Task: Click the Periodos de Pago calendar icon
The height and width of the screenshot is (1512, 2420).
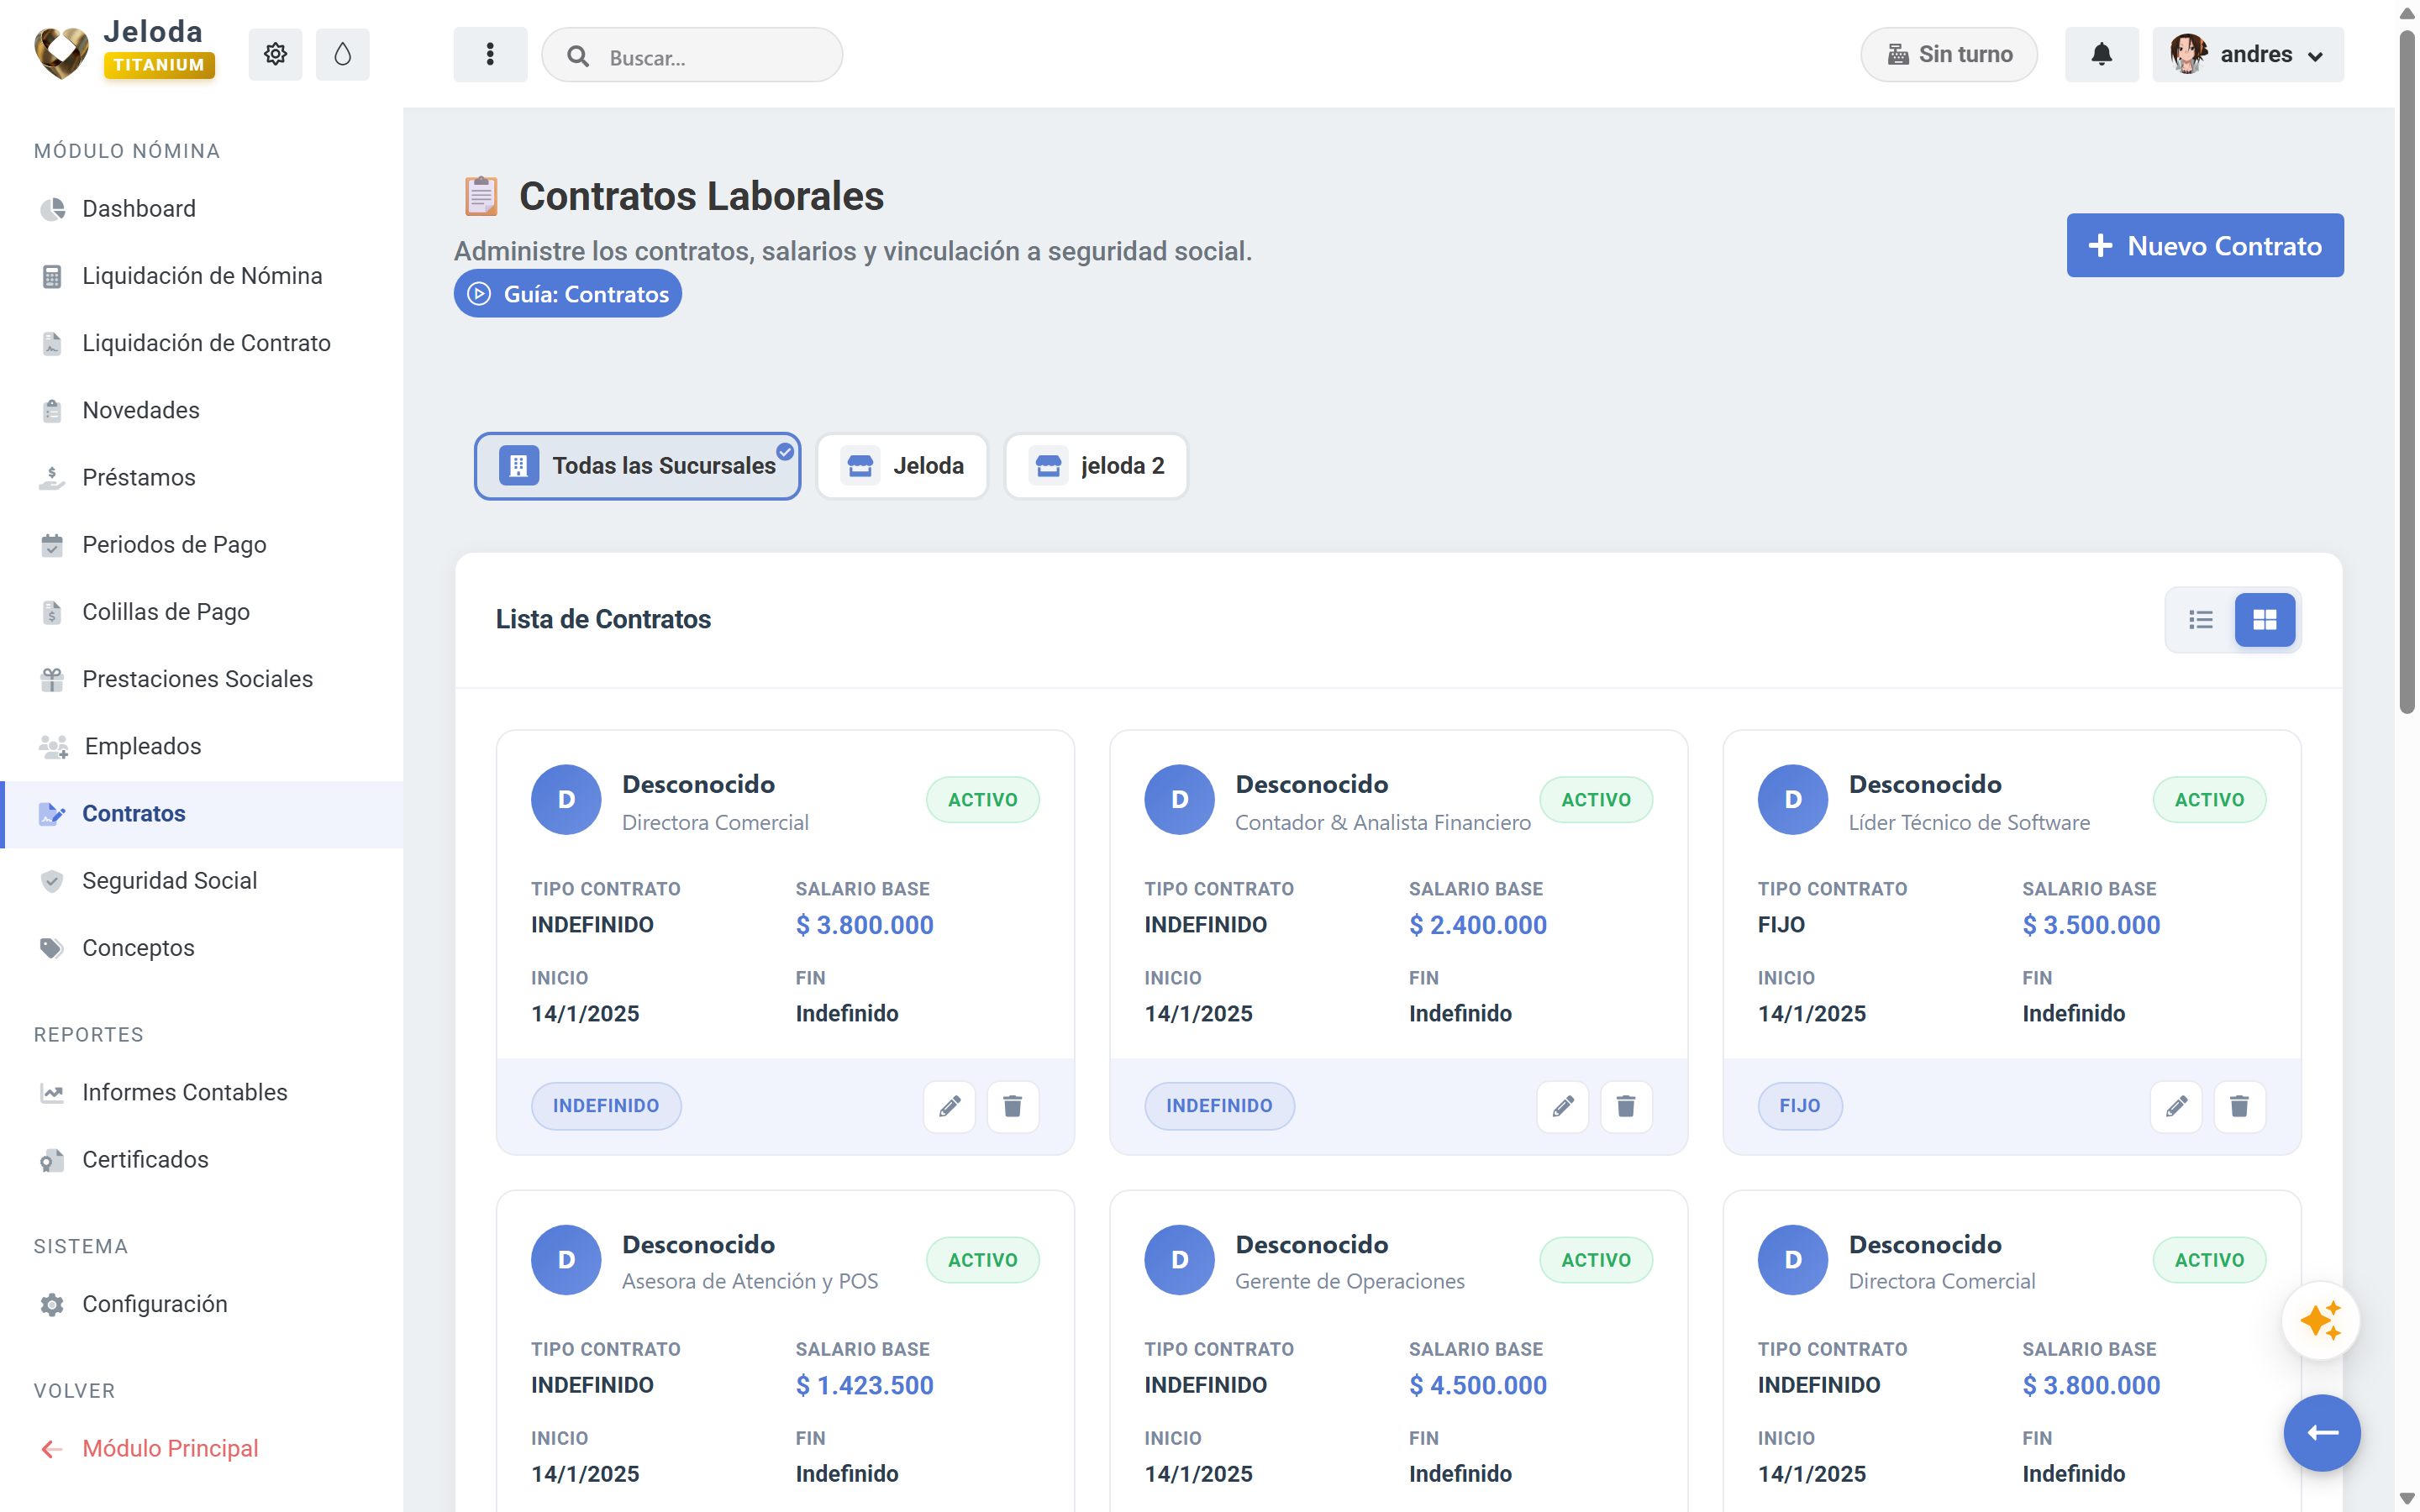Action: [x=52, y=545]
